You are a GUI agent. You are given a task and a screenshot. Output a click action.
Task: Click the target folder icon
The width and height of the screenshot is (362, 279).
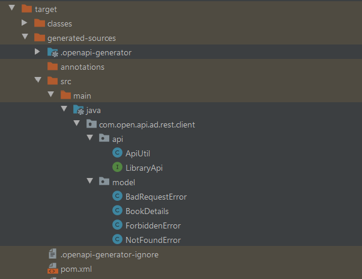(26, 9)
